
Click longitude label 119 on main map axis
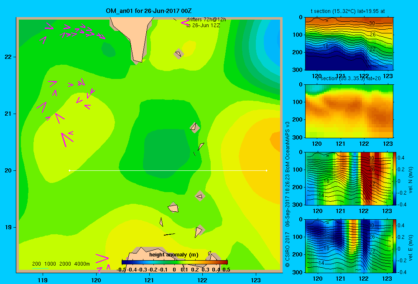pyautogui.click(x=43, y=280)
